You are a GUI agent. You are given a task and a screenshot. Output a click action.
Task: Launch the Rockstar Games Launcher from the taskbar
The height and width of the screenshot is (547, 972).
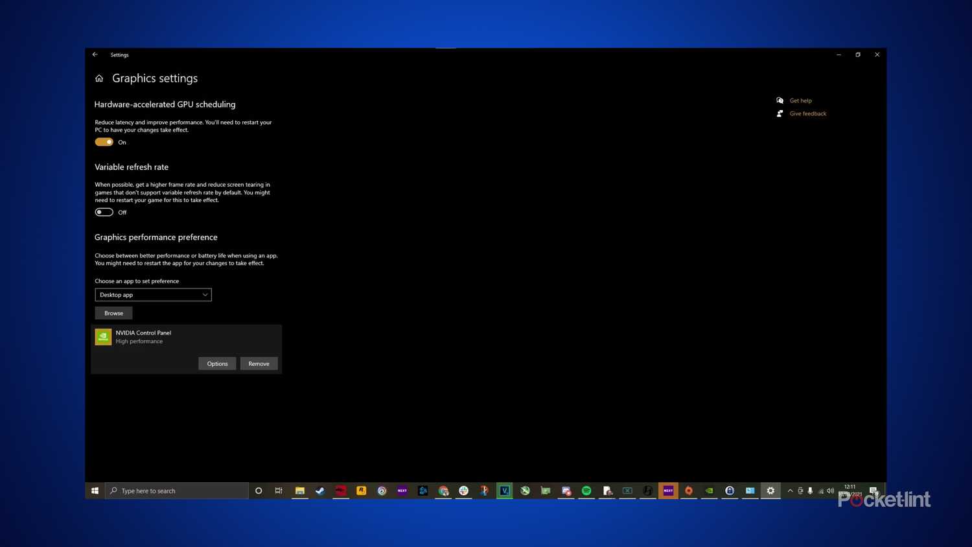point(361,491)
